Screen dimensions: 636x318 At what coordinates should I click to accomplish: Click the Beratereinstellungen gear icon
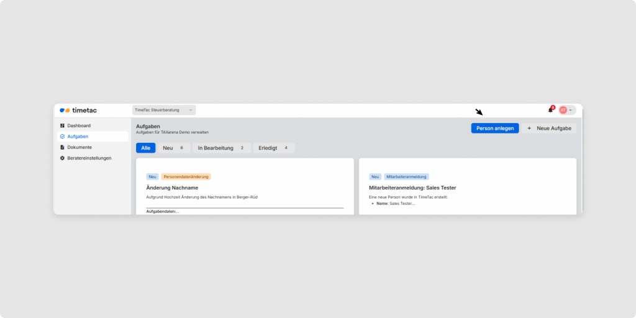(62, 158)
